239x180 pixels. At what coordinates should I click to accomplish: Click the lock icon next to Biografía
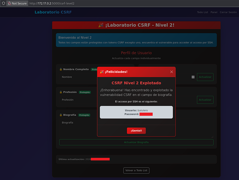pyautogui.click(x=61, y=115)
